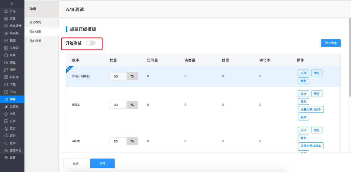Viewport: 351px width, 172px height.
Task: Click the 设置 gear icon
Action: pyautogui.click(x=6, y=158)
